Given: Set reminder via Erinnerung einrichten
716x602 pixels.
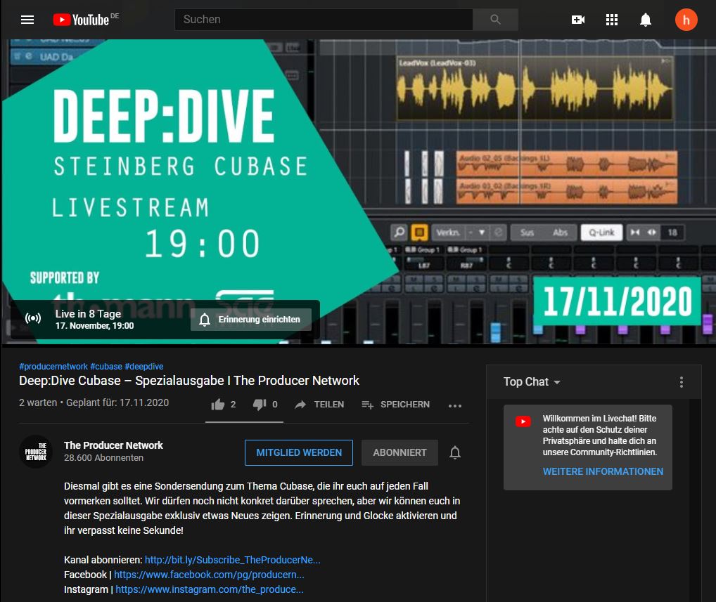Looking at the screenshot, I should click(x=250, y=320).
